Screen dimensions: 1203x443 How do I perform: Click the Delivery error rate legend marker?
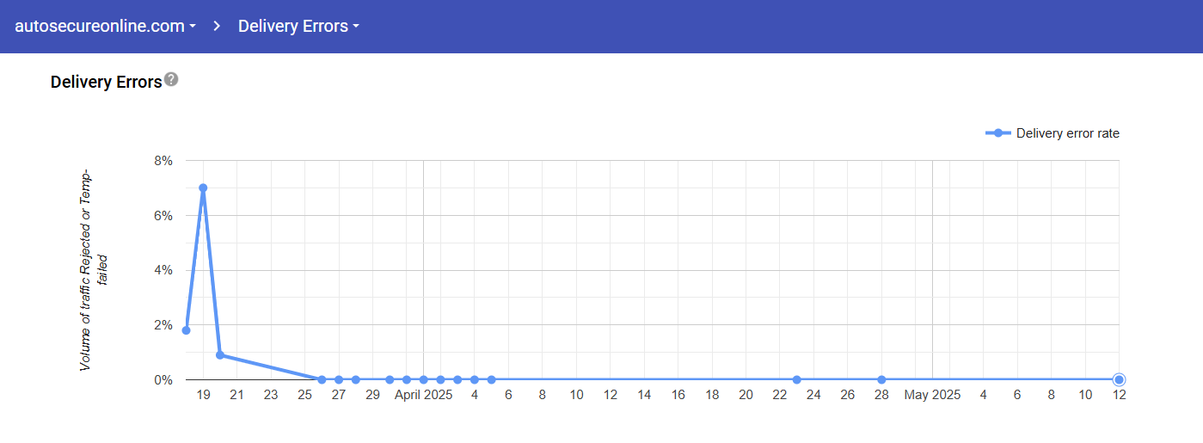pyautogui.click(x=997, y=133)
